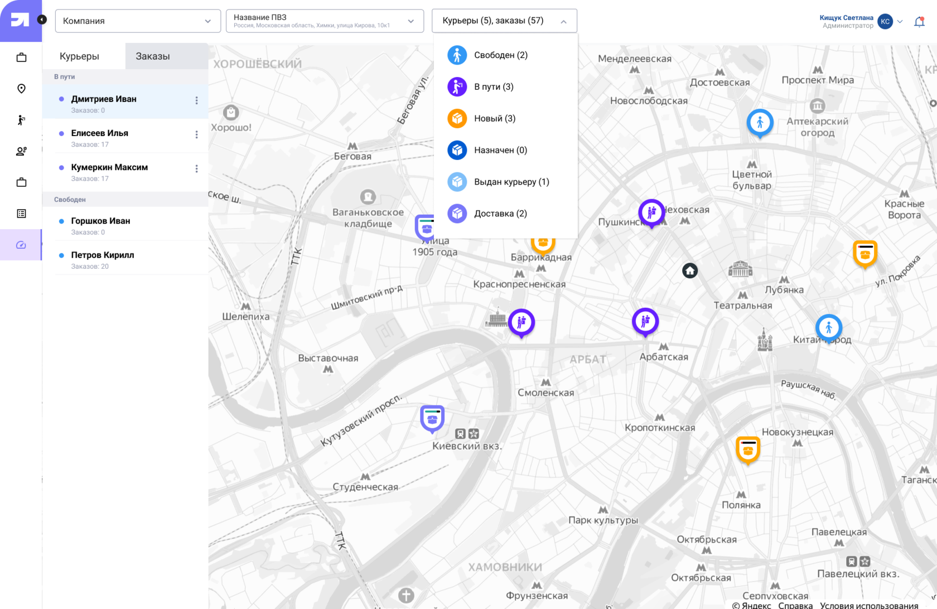Image resolution: width=937 pixels, height=609 pixels.
Task: Open the users settings sidebar icon
Action: coord(21,151)
